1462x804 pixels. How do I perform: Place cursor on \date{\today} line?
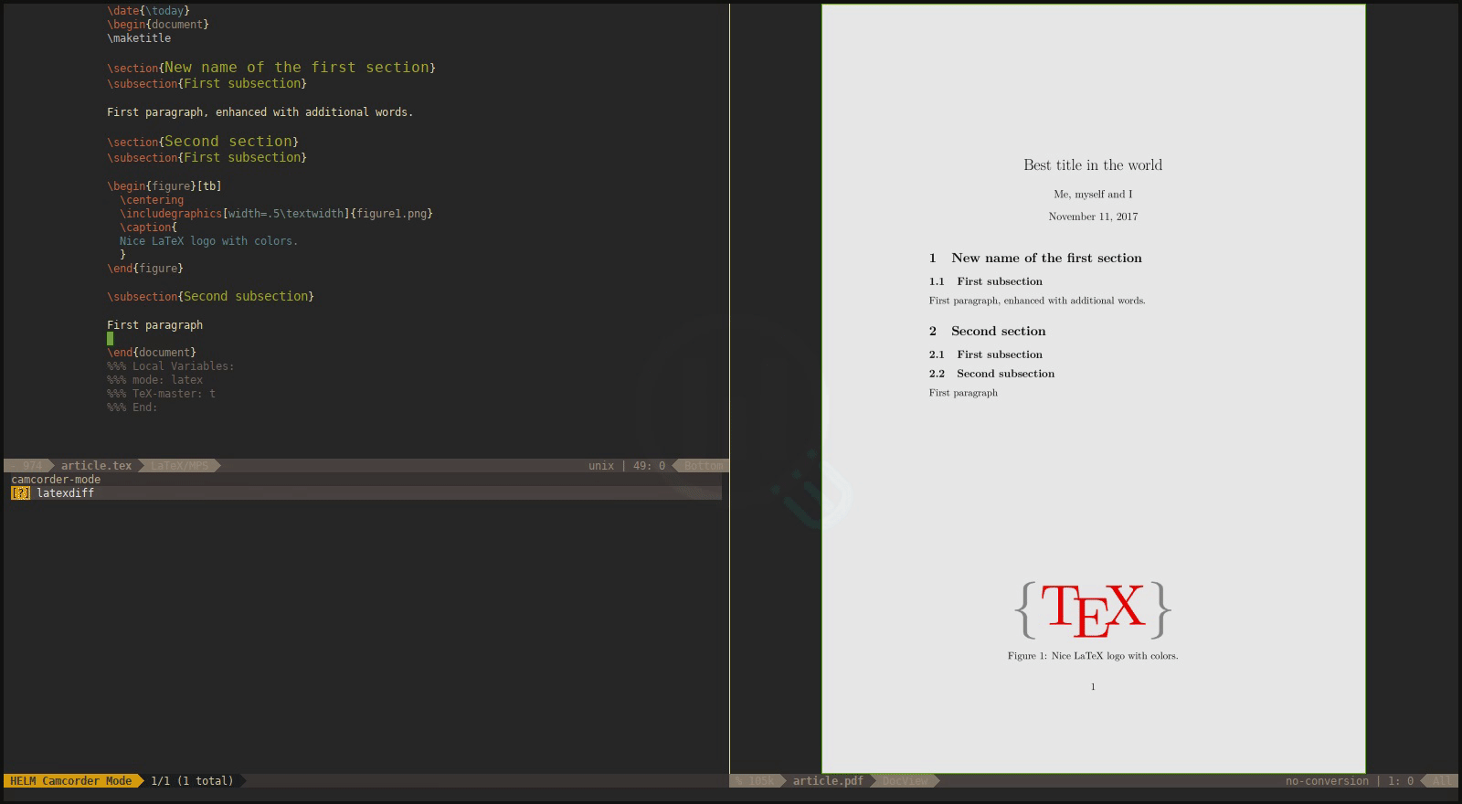(148, 11)
